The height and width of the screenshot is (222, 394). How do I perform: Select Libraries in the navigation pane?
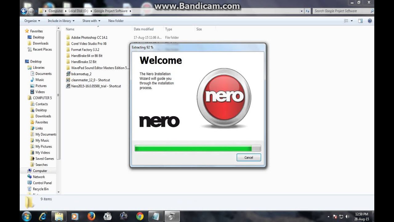38,68
